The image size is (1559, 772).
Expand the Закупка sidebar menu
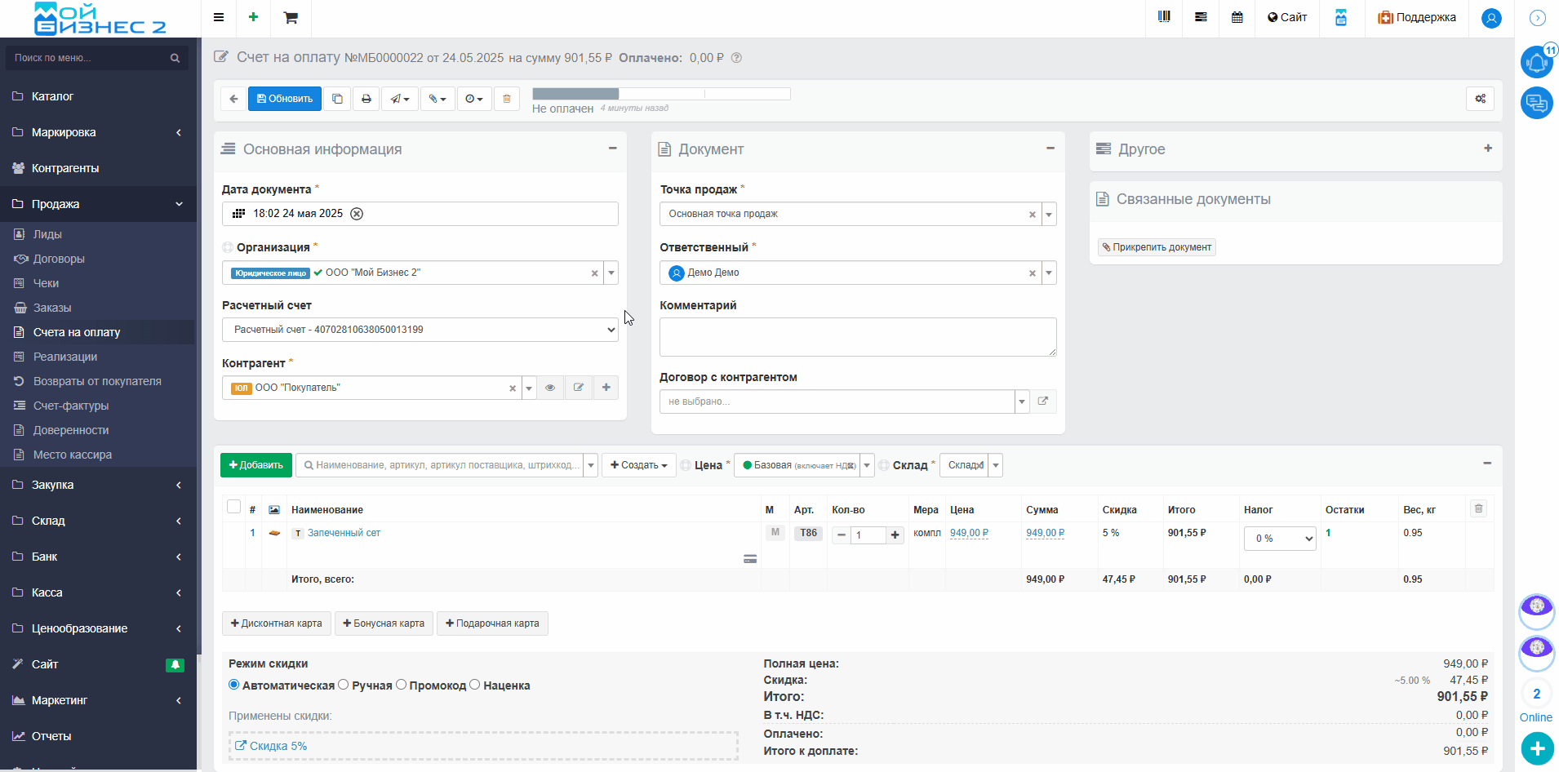(x=98, y=485)
